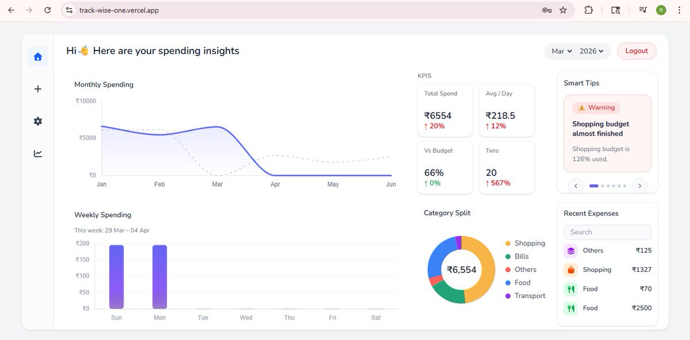Click the ₹70 Food amount
The height and width of the screenshot is (340, 690).
[646, 289]
